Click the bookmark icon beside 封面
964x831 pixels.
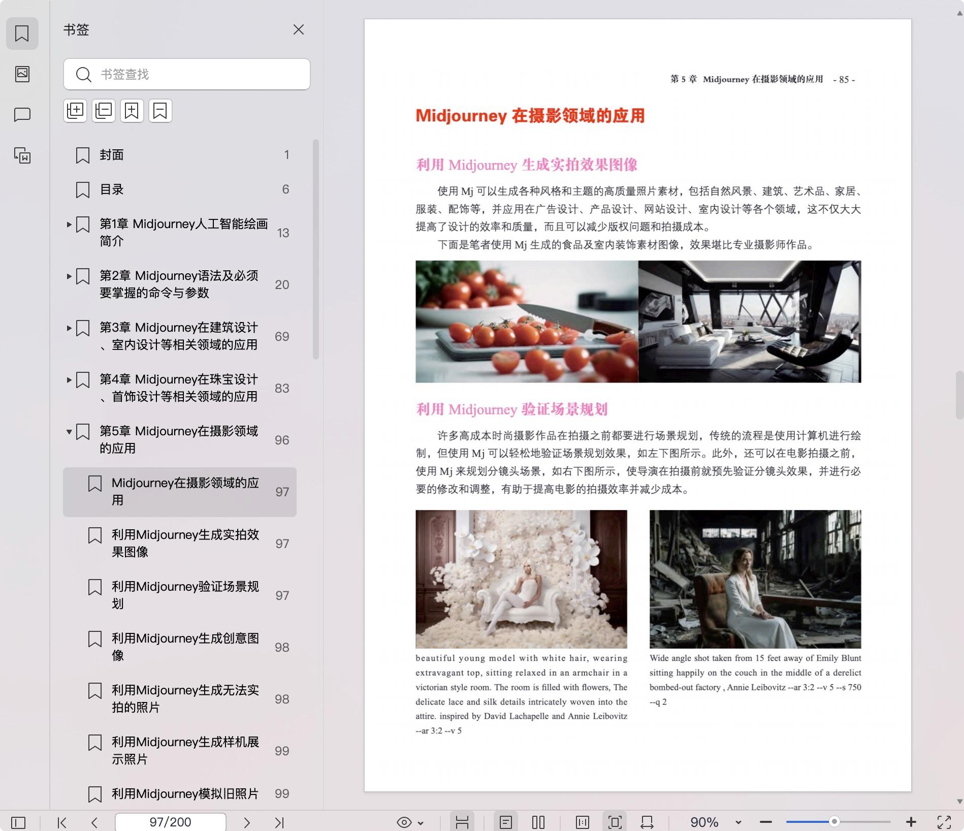[x=83, y=155]
